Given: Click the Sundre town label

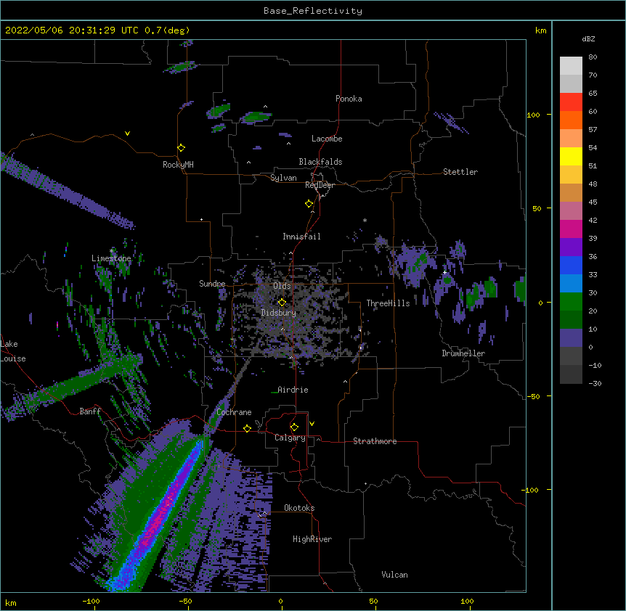Looking at the screenshot, I should [x=212, y=284].
